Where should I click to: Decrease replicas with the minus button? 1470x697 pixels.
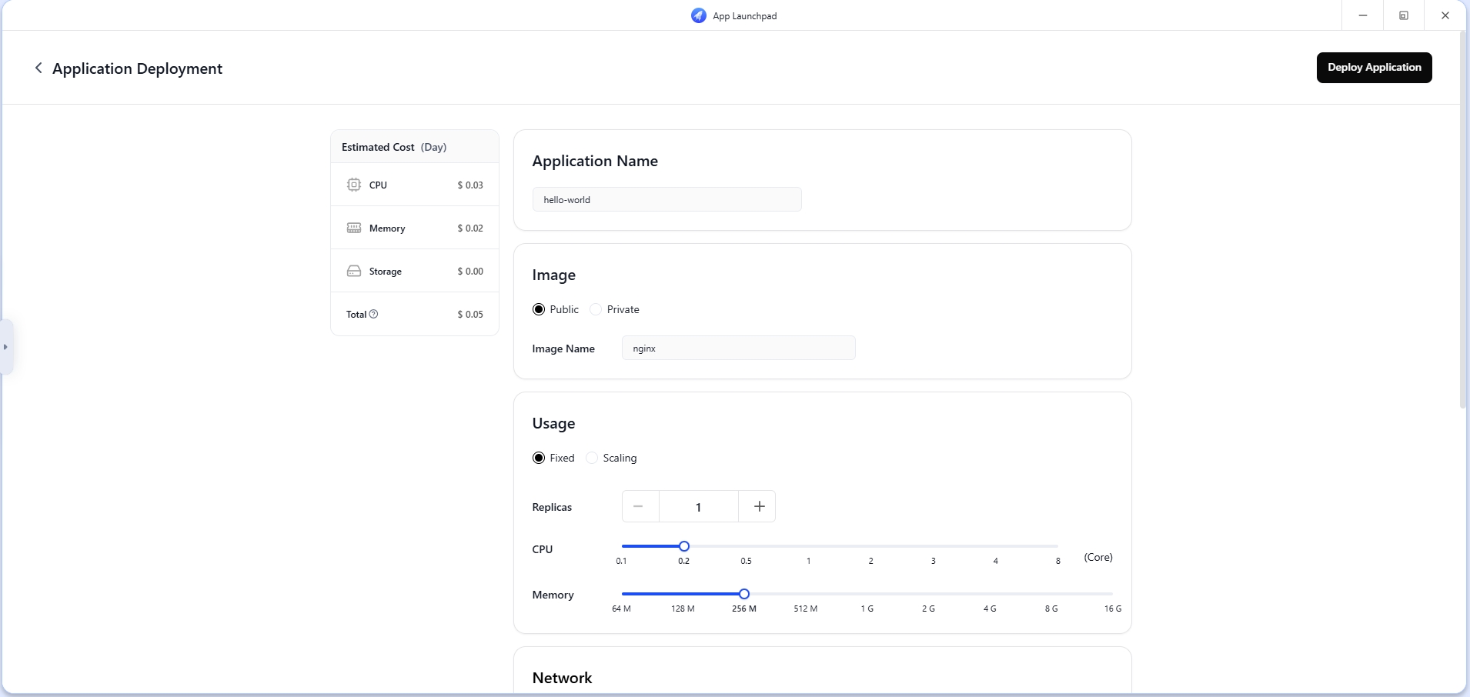(x=638, y=506)
